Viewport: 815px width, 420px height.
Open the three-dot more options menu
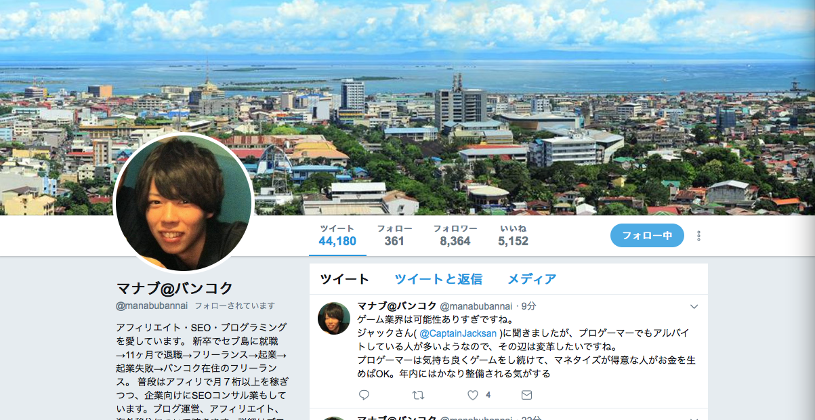(698, 236)
